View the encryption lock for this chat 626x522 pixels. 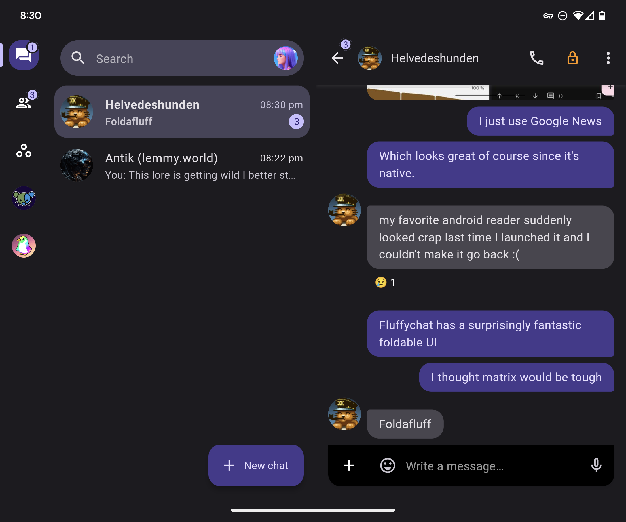point(572,58)
